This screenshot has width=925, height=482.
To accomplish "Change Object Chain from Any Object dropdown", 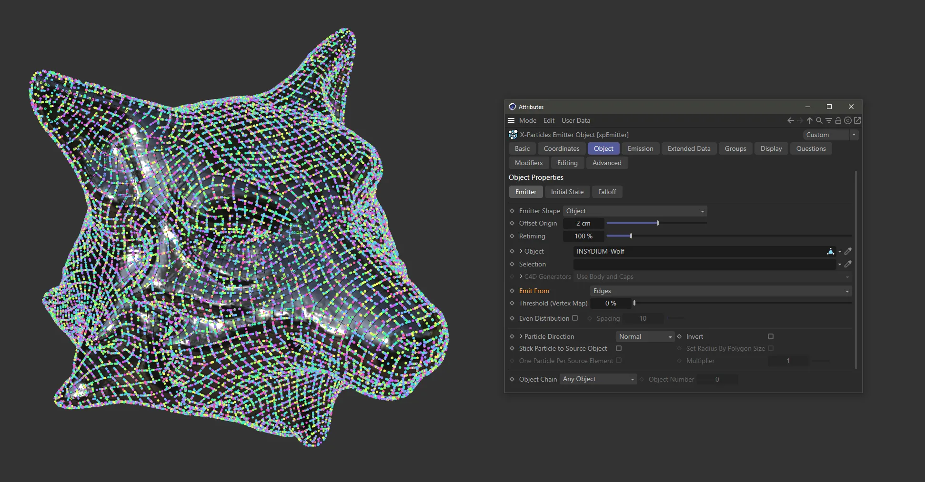I will pos(598,379).
